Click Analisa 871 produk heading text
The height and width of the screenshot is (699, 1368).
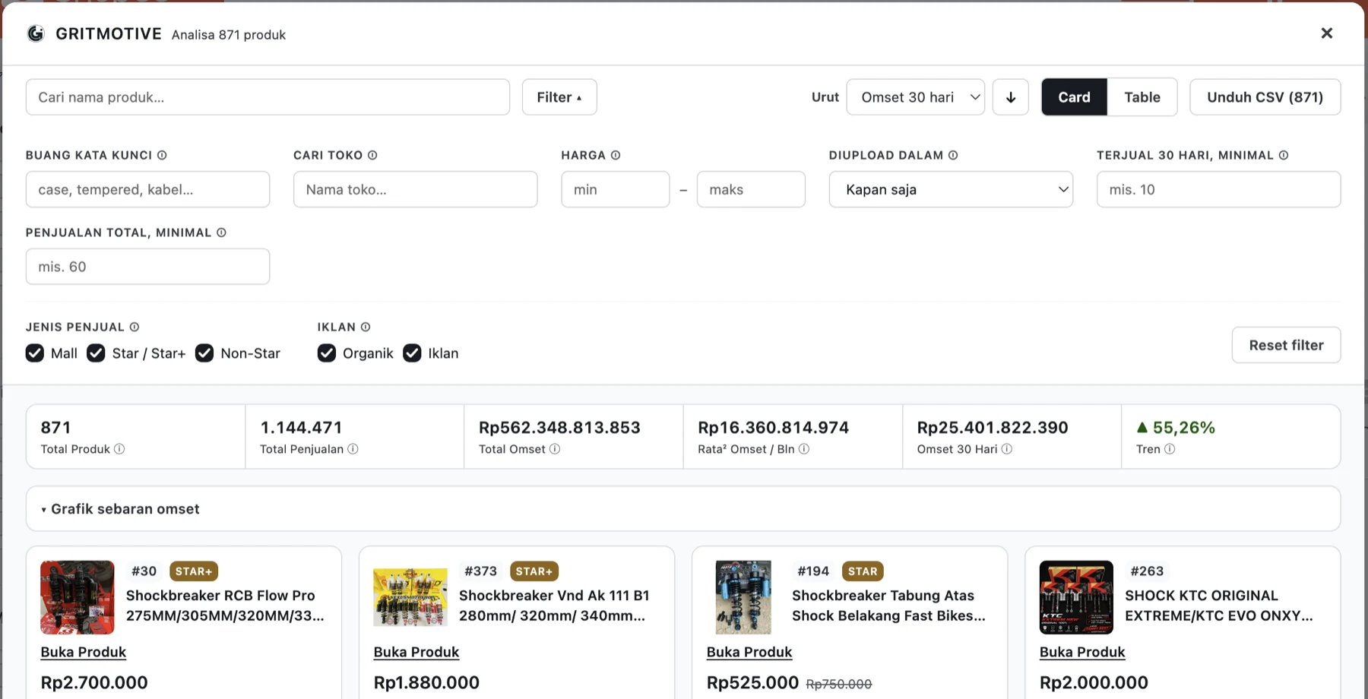click(229, 35)
